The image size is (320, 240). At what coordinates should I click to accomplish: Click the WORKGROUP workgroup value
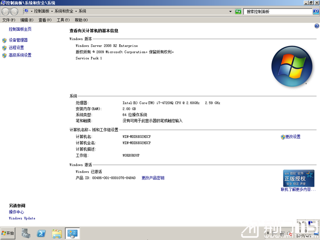pyautogui.click(x=131, y=155)
